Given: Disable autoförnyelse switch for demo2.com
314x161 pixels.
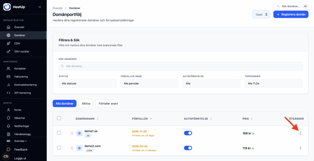Looking at the screenshot, I should [188, 148].
